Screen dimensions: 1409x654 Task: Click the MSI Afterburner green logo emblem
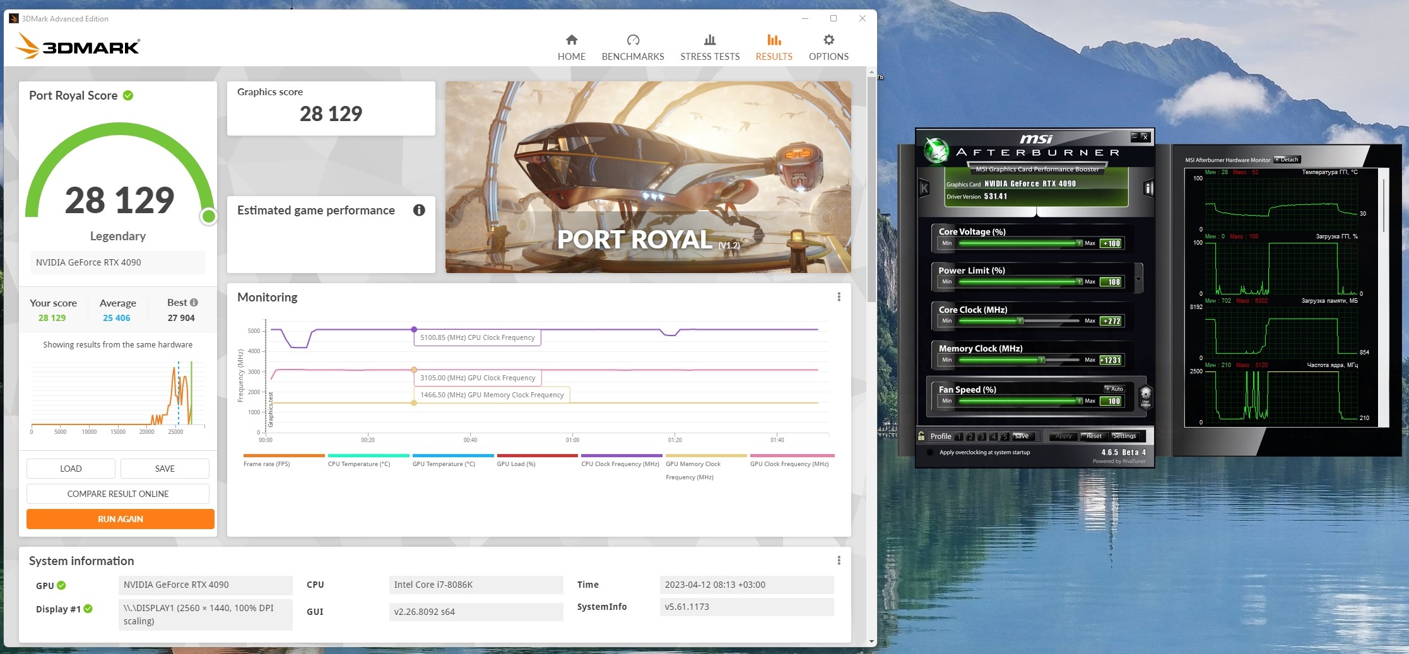pyautogui.click(x=936, y=150)
